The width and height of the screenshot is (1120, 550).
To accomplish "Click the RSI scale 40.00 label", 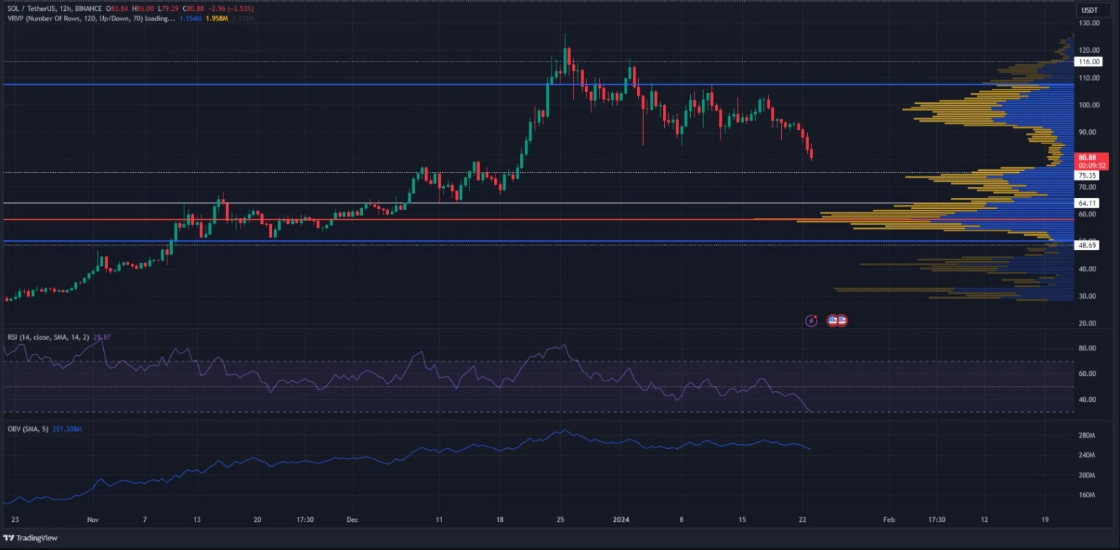I will point(1087,399).
